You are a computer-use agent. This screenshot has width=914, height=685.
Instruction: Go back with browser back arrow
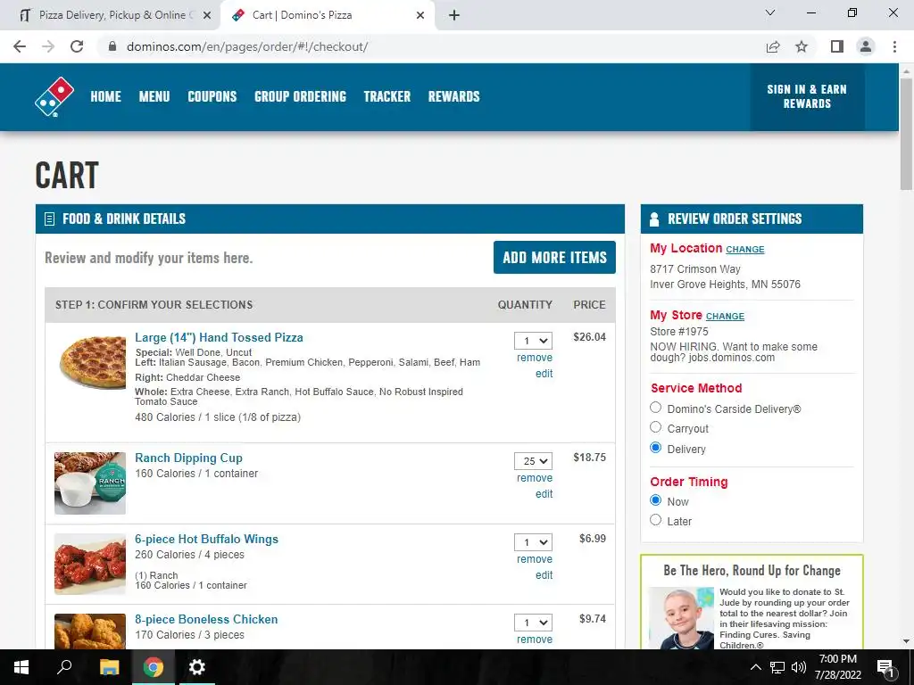20,46
